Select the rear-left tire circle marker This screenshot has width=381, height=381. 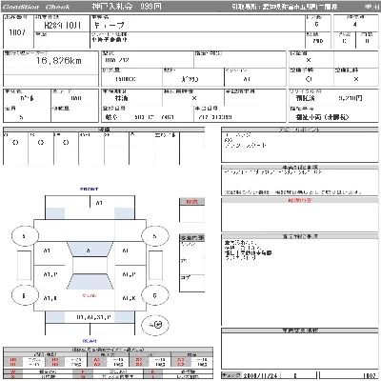click(x=25, y=295)
